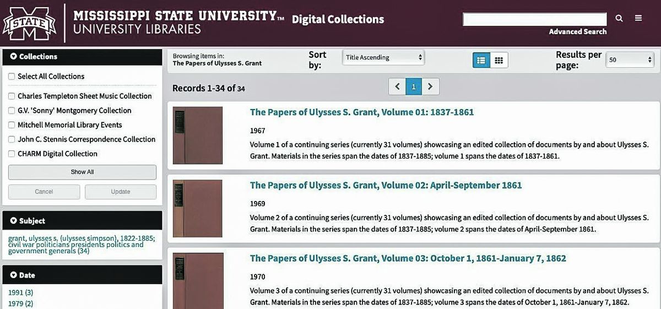The image size is (661, 309).
Task: Check Mitchell Memorial Library Events checkbox
Action: click(x=12, y=125)
